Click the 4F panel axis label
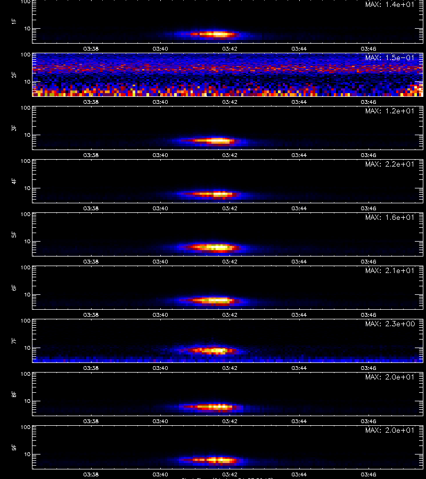 [14, 181]
